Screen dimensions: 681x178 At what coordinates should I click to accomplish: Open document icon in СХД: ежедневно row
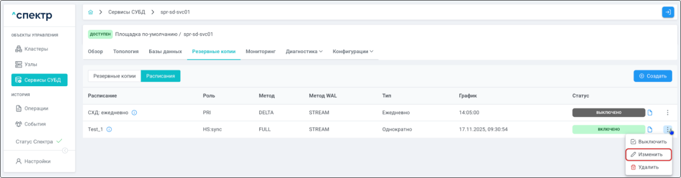(x=650, y=112)
